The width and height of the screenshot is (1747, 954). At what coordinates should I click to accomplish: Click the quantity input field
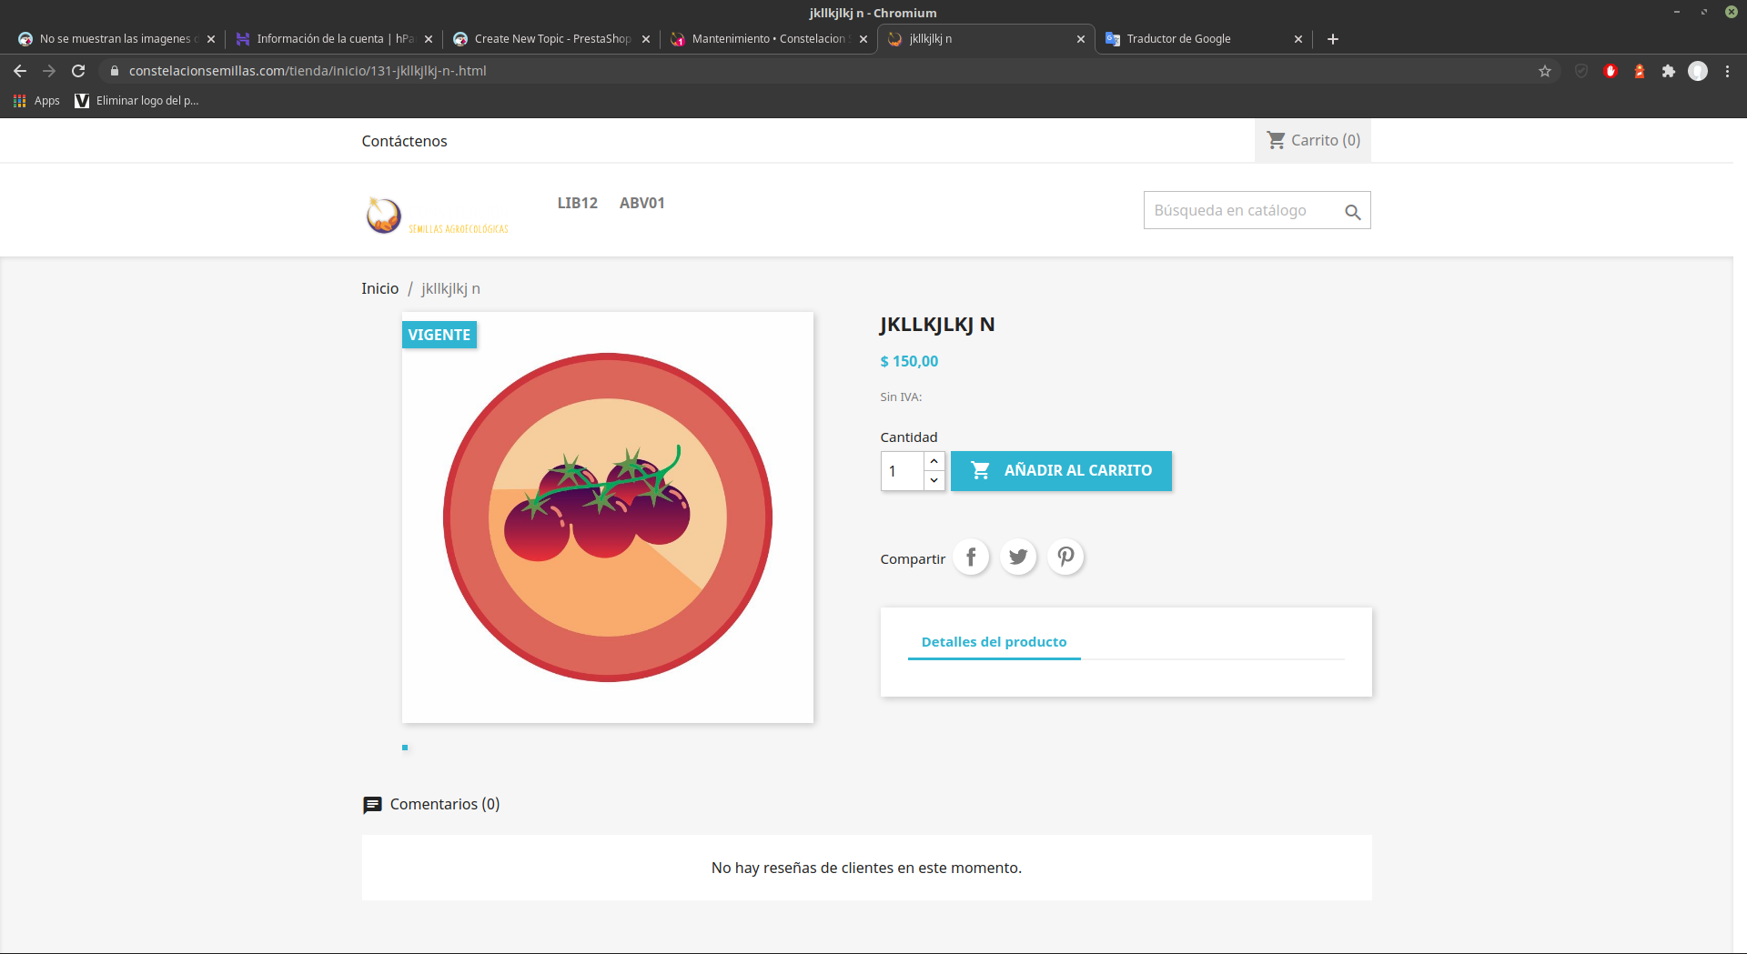(x=902, y=471)
